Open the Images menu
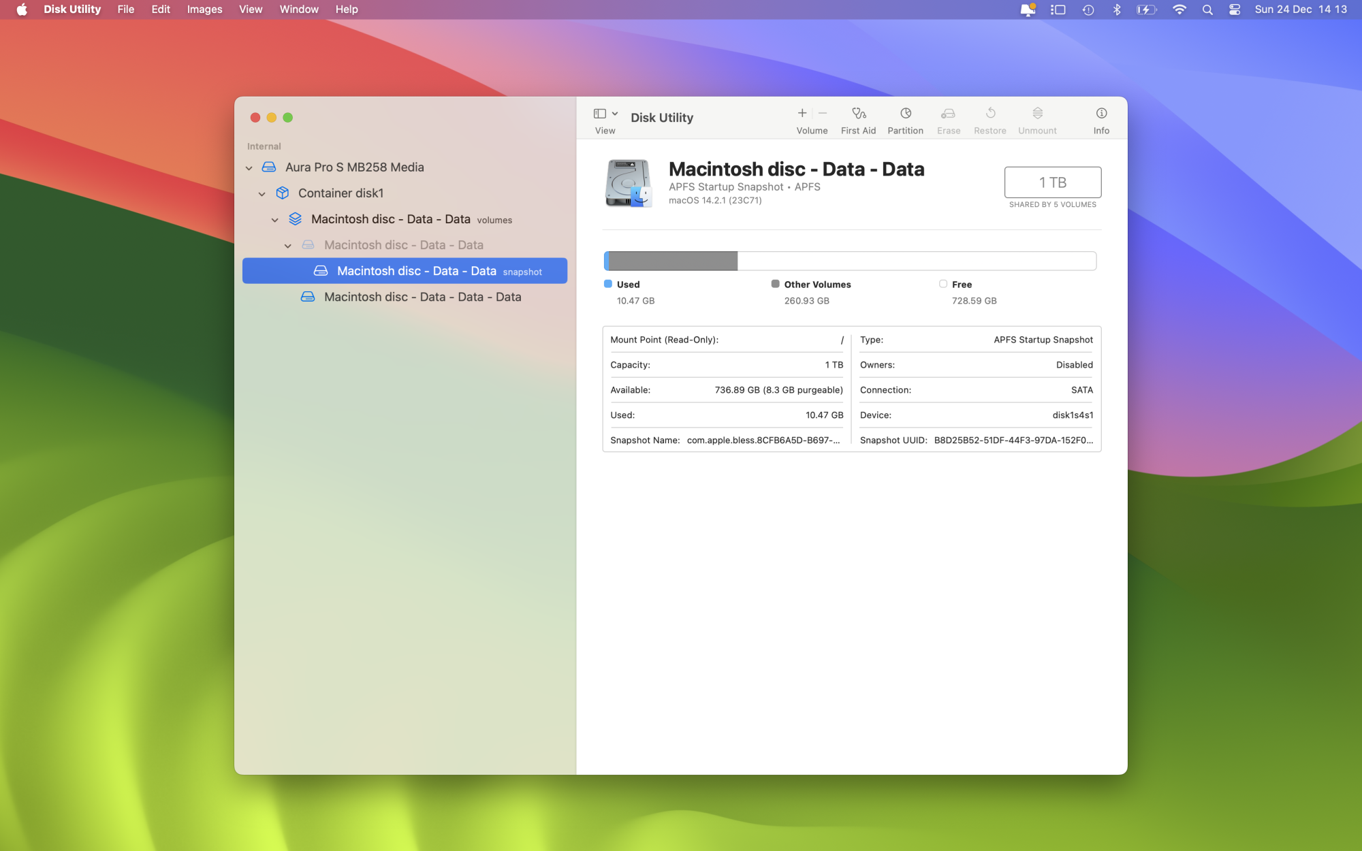This screenshot has height=851, width=1362. pyautogui.click(x=204, y=10)
